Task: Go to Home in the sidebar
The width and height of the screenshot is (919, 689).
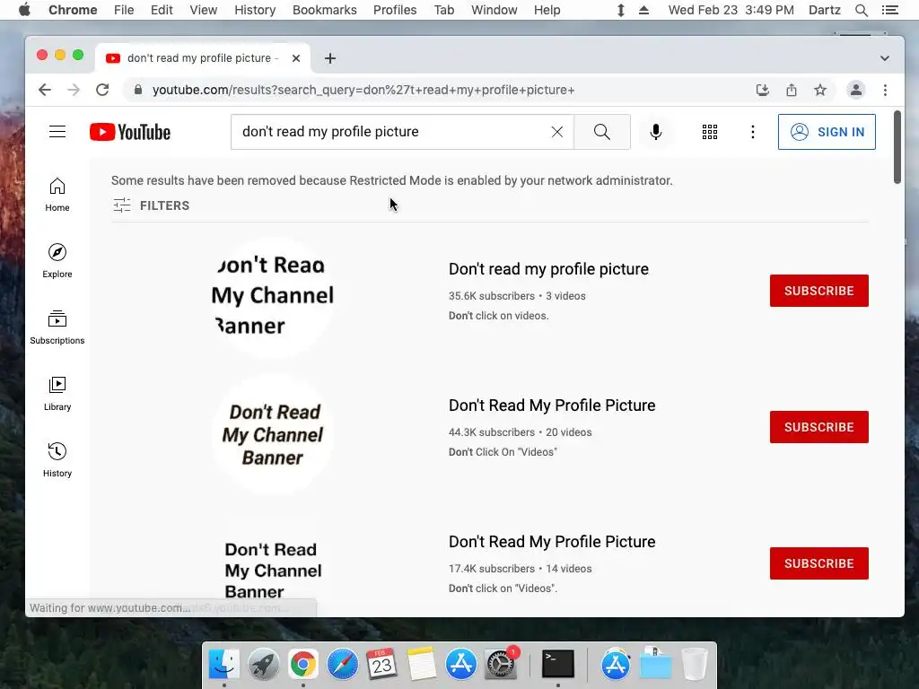Action: coord(57,195)
